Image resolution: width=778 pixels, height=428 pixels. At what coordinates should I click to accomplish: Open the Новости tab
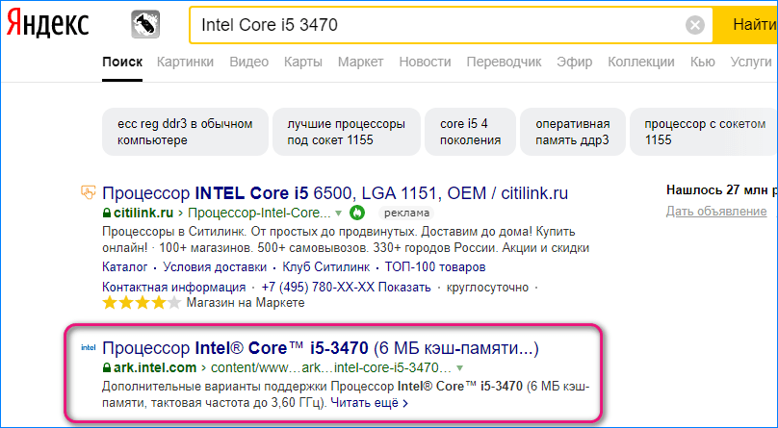click(x=425, y=62)
